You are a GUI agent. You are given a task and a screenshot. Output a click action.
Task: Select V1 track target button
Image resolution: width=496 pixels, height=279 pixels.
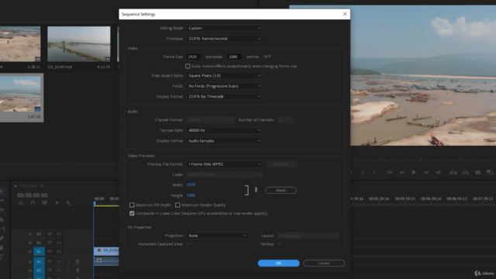click(x=39, y=251)
